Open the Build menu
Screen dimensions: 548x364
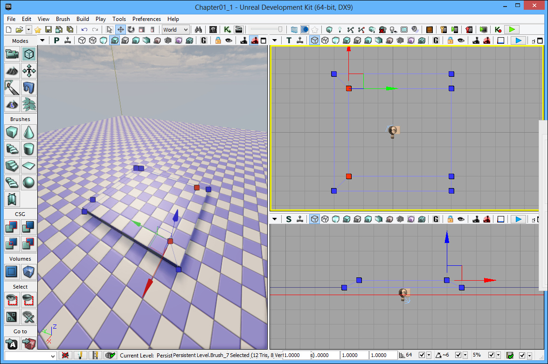[83, 19]
